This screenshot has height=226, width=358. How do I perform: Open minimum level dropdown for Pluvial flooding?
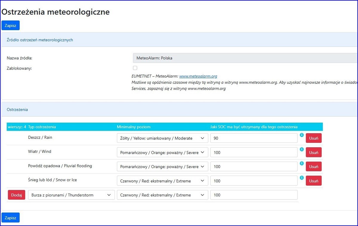pyautogui.click(x=162, y=167)
